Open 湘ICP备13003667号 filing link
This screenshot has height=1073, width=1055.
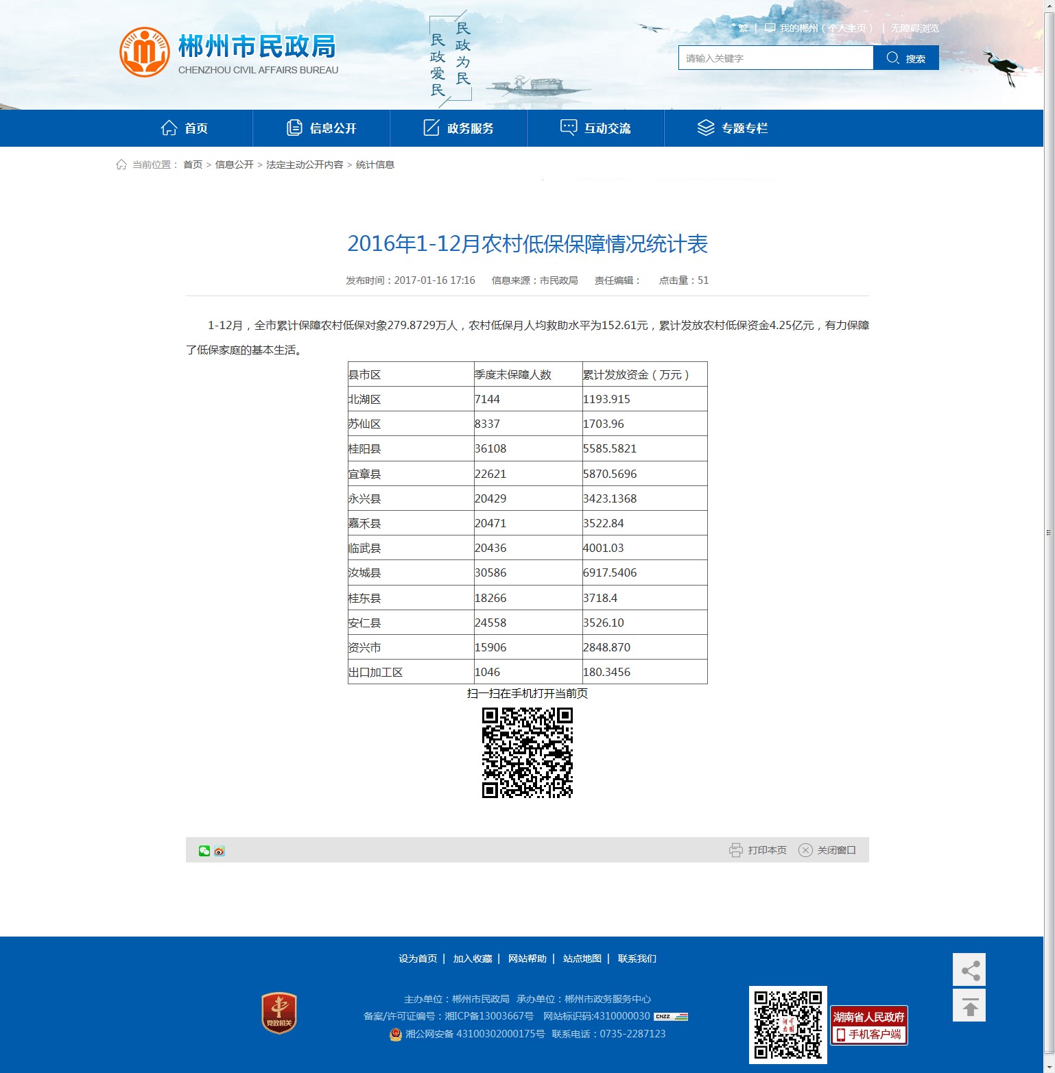489,1016
